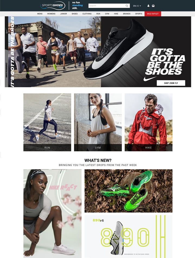Open the shopping basket icon
195x258 pixels.
point(153,6)
